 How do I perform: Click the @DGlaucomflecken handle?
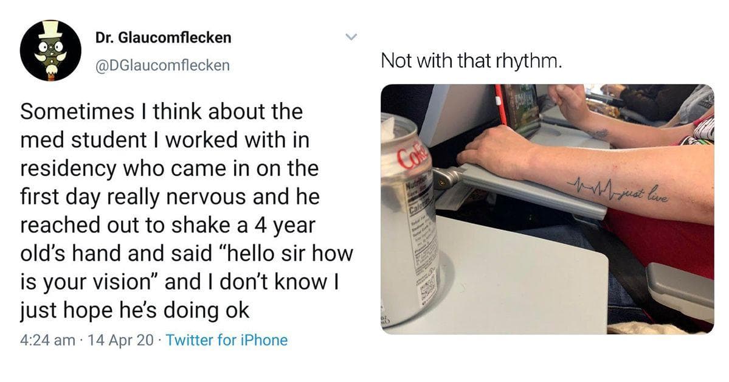(162, 65)
